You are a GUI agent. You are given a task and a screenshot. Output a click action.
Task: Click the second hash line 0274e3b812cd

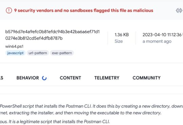34,38
